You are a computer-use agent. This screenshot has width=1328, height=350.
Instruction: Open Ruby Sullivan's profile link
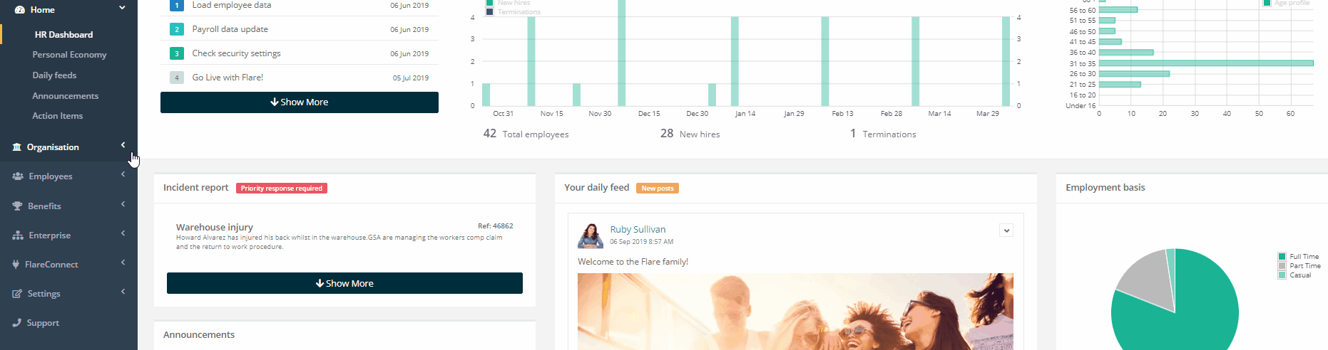638,230
